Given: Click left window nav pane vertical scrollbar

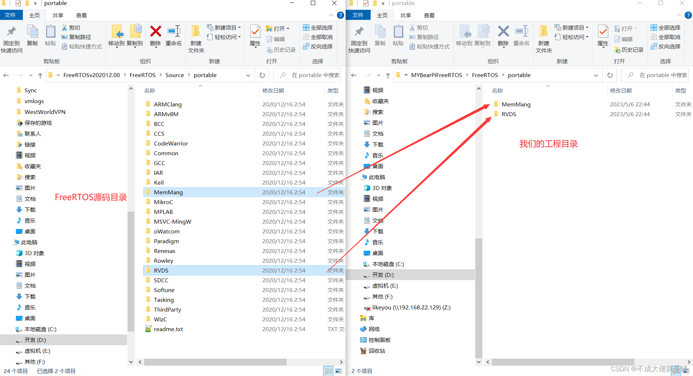Looking at the screenshot, I should [x=131, y=271].
